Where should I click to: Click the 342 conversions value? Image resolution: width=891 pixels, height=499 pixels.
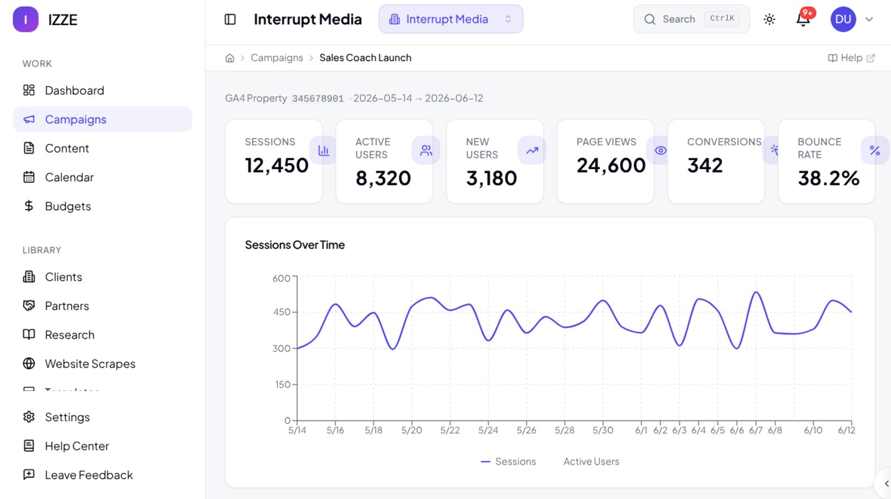pos(705,165)
